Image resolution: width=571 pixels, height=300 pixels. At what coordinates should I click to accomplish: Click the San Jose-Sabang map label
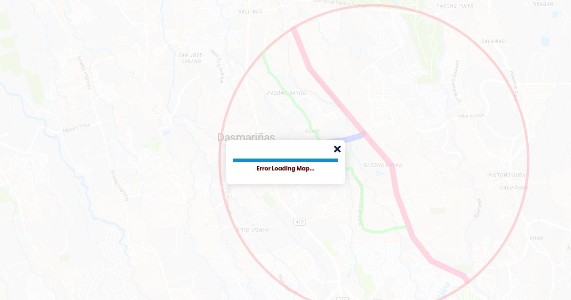(191, 58)
